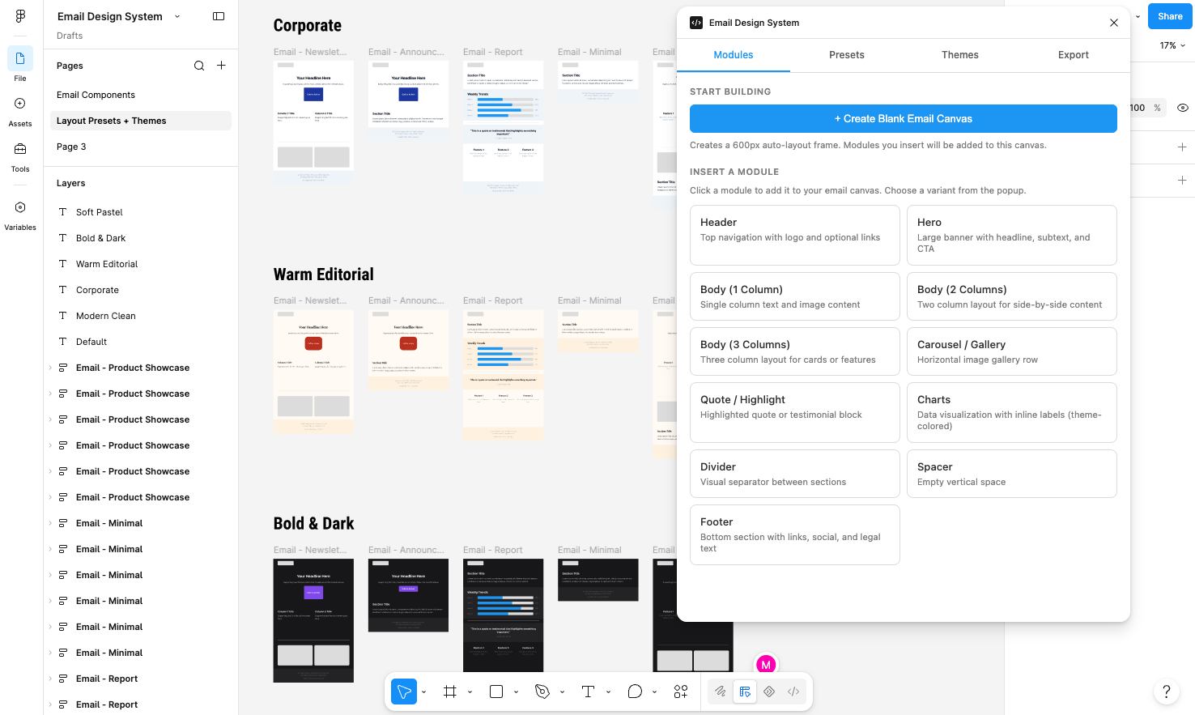Screen dimensions: 1195x715
Task: Switch to the diamond Sites mode icon
Action: tap(769, 692)
